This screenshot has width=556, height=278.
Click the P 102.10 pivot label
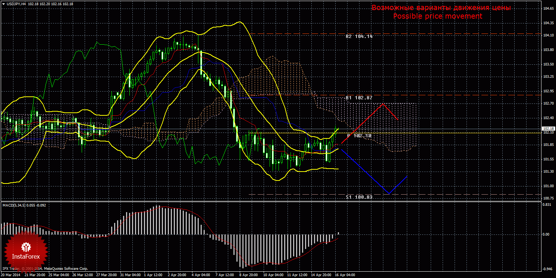tap(359, 136)
